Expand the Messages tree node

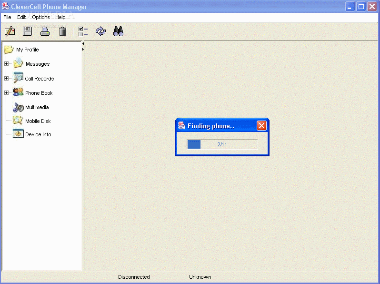[6, 64]
